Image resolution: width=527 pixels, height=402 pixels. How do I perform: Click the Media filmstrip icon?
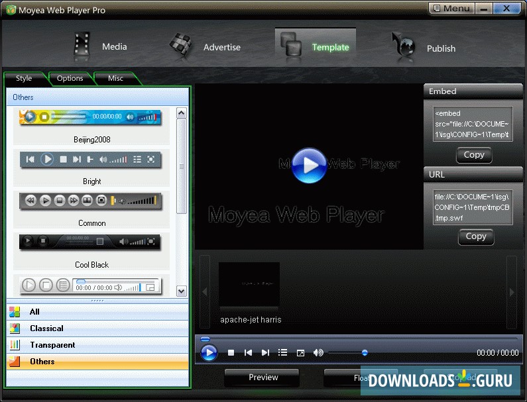tap(82, 44)
